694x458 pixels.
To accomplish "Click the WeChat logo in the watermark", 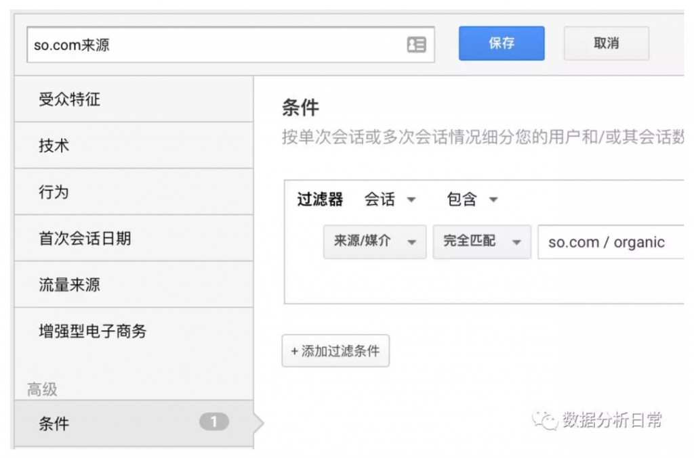I will (x=544, y=420).
